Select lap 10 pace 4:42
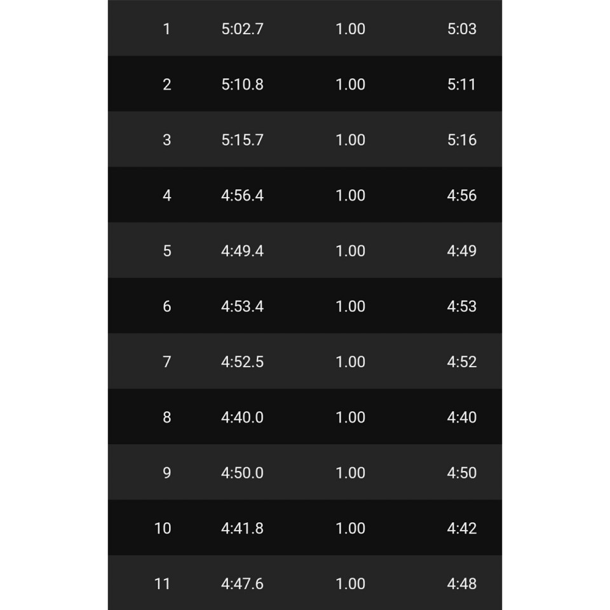Viewport: 610px width, 610px height. (x=462, y=528)
